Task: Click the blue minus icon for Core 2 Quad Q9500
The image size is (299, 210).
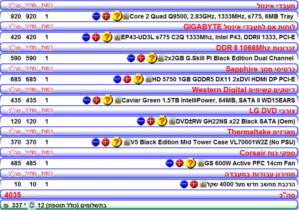Action: 96,16
